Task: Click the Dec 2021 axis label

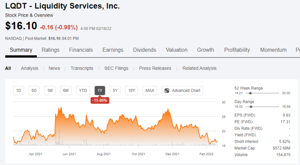Action: pos(172,154)
